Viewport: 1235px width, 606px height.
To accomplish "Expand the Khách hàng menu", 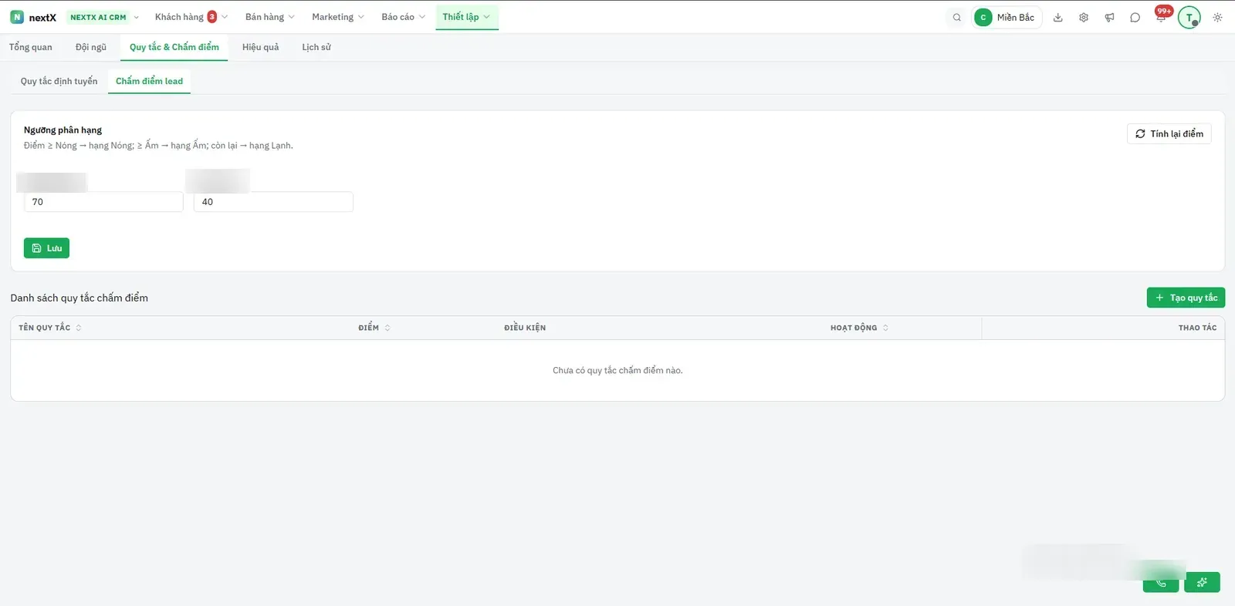I will 191,17.
